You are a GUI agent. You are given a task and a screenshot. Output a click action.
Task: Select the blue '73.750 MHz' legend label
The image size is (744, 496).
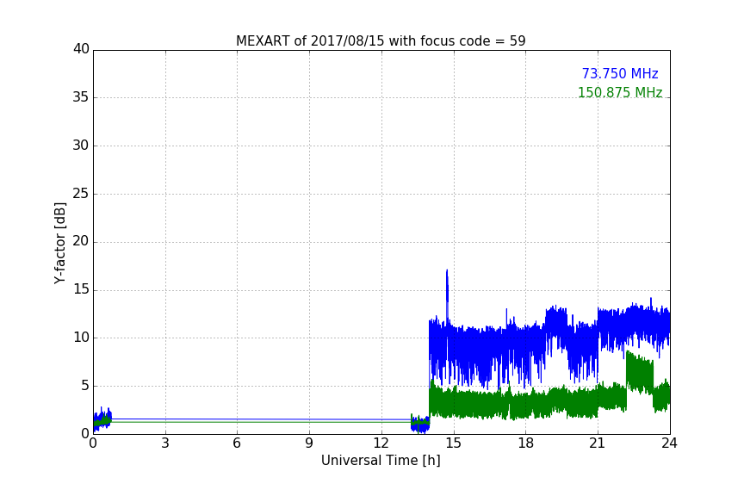point(620,74)
